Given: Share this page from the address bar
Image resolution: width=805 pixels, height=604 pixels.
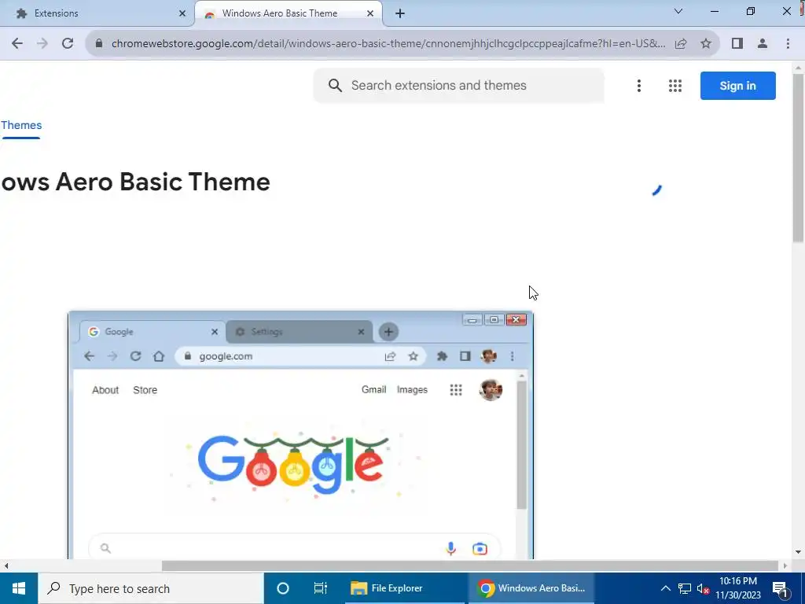Looking at the screenshot, I should (x=681, y=44).
